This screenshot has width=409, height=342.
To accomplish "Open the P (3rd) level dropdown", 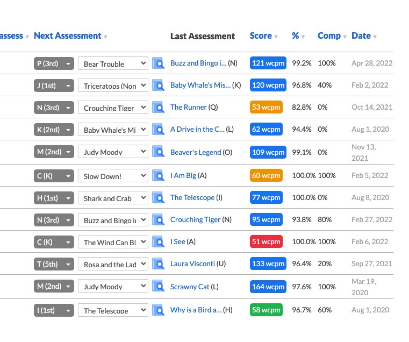I will [x=54, y=63].
